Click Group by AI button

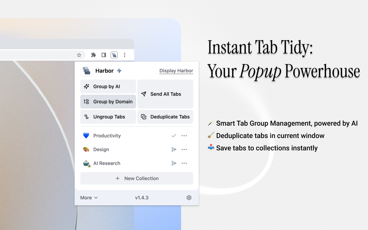[108, 87]
